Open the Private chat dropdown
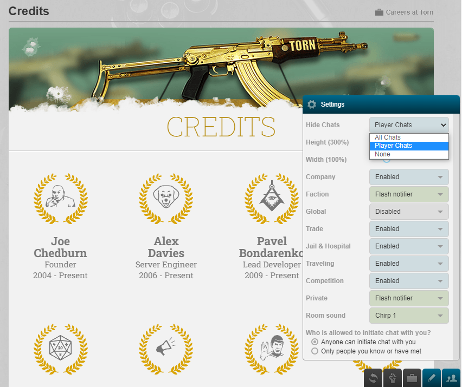This screenshot has width=462, height=387. (409, 298)
